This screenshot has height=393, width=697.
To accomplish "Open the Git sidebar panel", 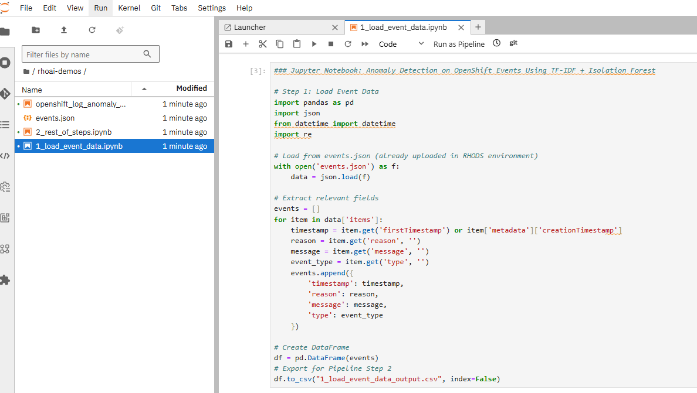I will [5, 94].
